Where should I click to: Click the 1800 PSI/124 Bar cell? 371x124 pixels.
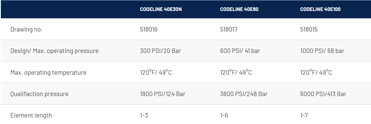[x=163, y=94]
